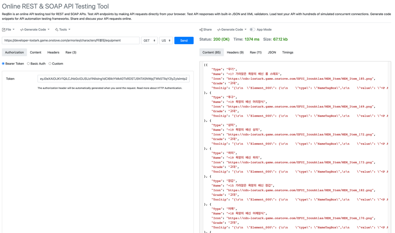This screenshot has width=395, height=233.
Task: Click the left Generate Code icon
Action: [x=22, y=30]
